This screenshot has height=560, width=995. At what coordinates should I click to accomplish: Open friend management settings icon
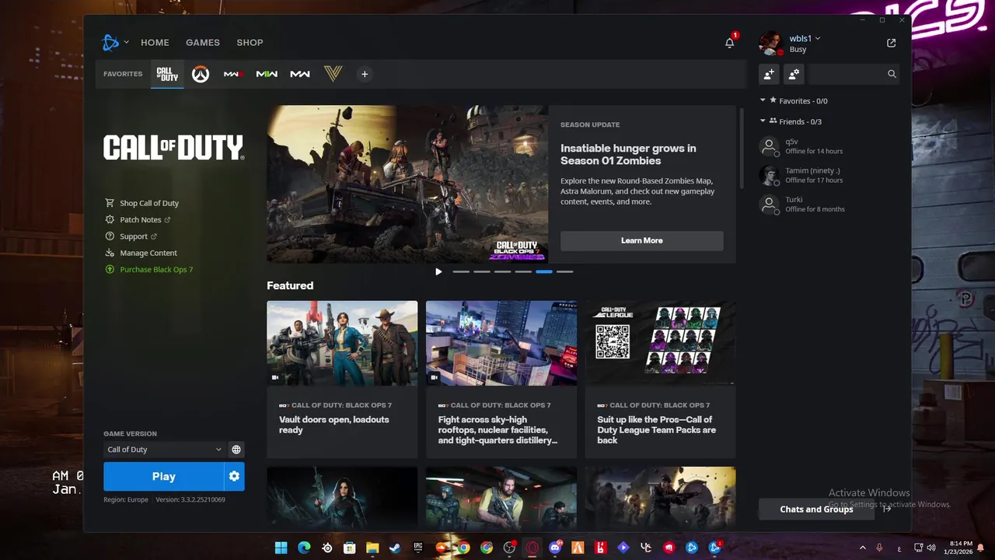click(794, 74)
